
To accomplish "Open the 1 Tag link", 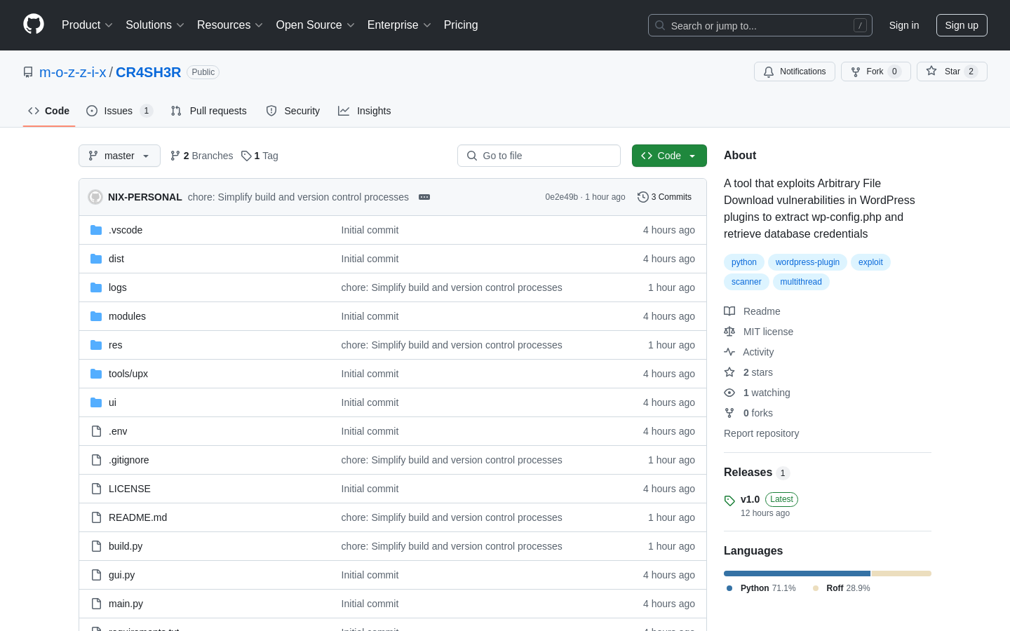I will pyautogui.click(x=260, y=156).
